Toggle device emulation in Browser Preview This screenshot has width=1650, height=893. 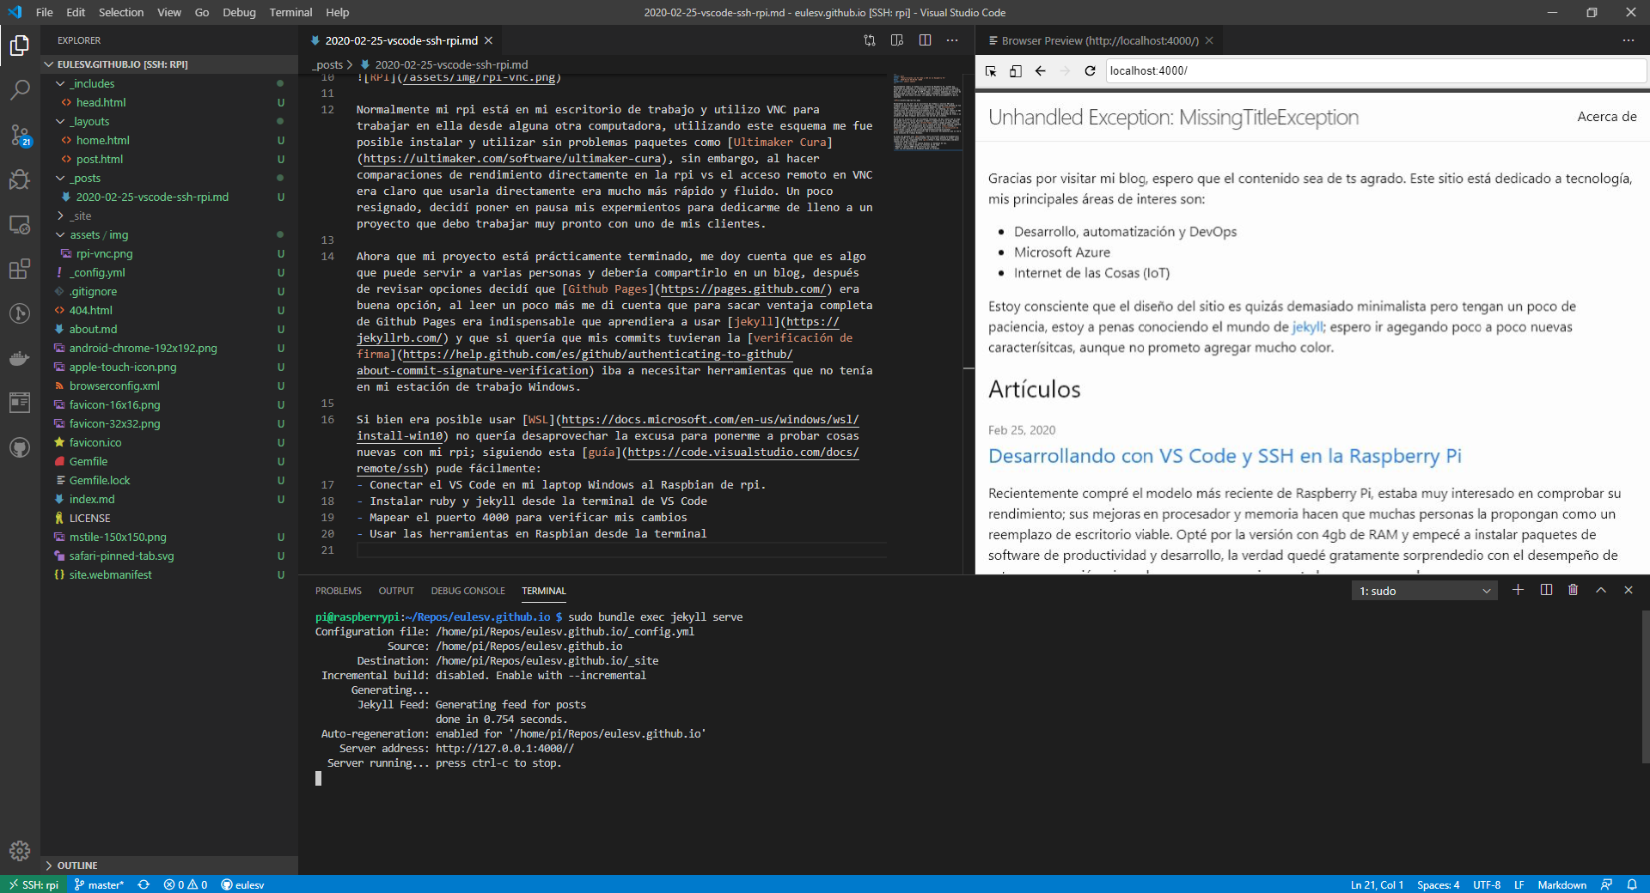1015,71
